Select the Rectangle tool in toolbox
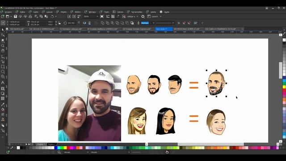The image size is (286, 161). (3, 67)
